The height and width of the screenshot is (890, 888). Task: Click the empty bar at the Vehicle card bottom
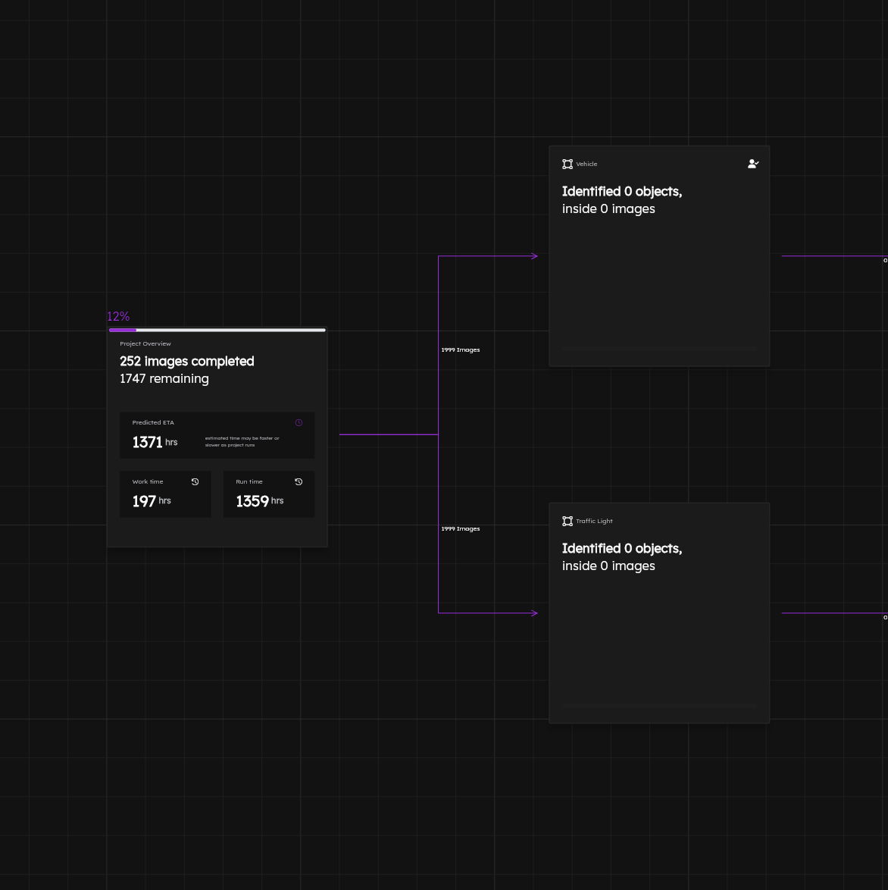[x=659, y=349]
